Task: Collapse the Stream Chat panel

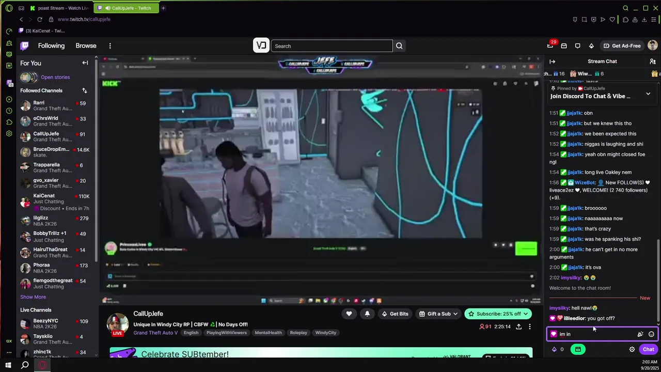Action: (x=552, y=61)
